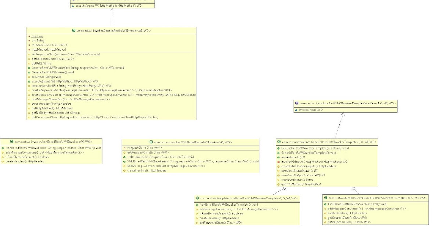
Task: Select the 'JsonBasedRestfulWSInvokerTemplate(): void' constructor
Action: 229,205
